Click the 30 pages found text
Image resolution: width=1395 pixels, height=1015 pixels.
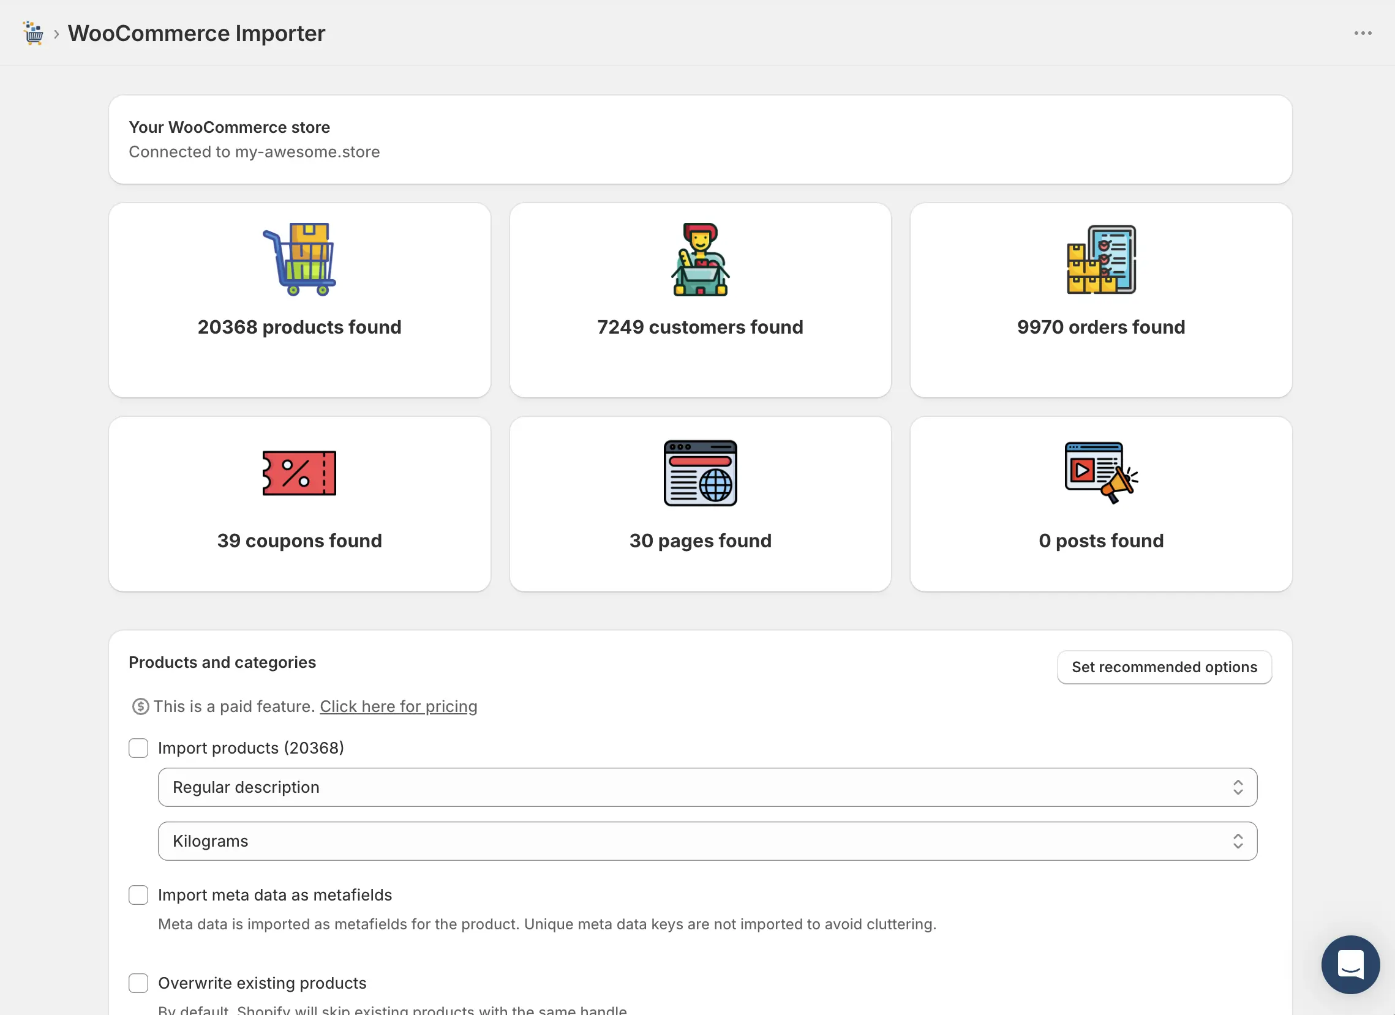click(x=700, y=541)
